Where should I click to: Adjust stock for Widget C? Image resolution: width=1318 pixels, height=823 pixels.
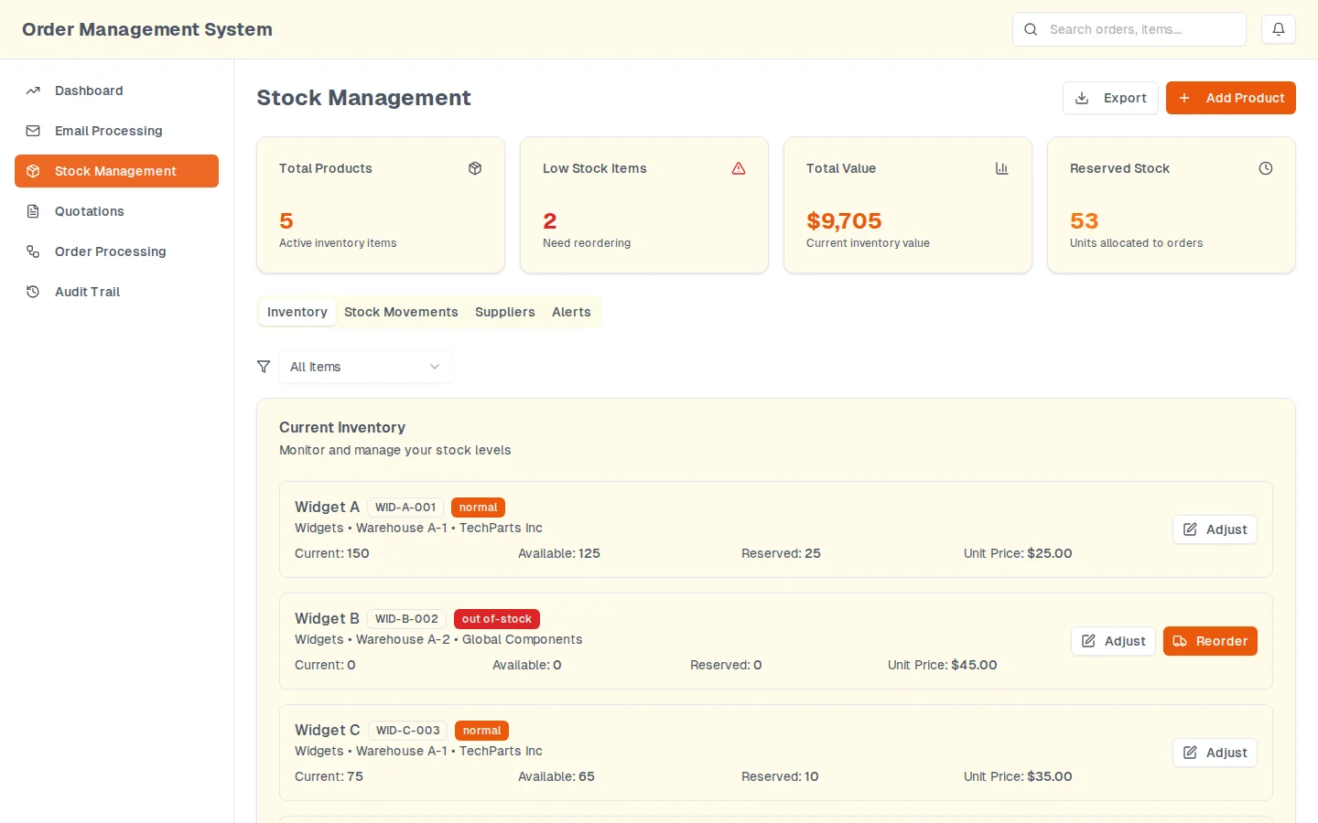point(1215,753)
